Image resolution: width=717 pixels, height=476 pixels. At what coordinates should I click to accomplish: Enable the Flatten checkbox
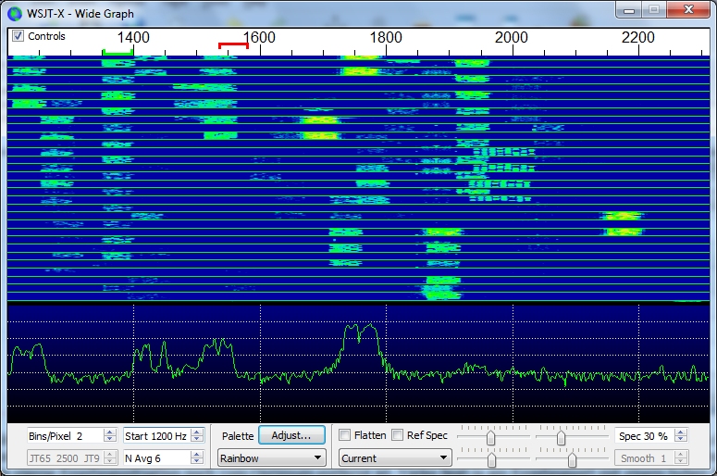click(x=345, y=435)
